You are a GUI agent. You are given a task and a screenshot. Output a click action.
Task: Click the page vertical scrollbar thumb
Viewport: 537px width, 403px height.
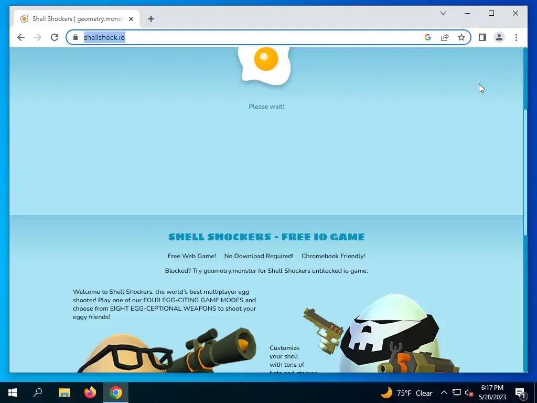click(525, 172)
